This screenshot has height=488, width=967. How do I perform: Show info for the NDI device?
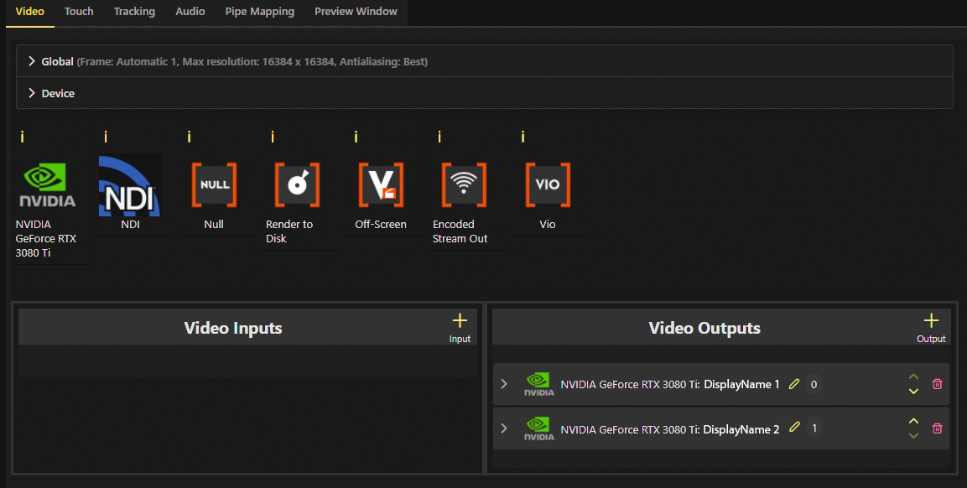[x=106, y=137]
